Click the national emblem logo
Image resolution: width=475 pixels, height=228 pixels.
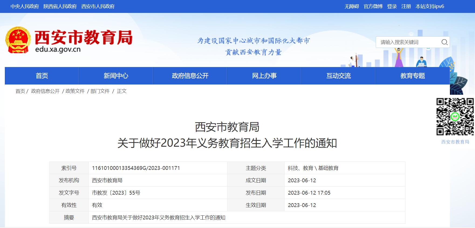pyautogui.click(x=18, y=40)
